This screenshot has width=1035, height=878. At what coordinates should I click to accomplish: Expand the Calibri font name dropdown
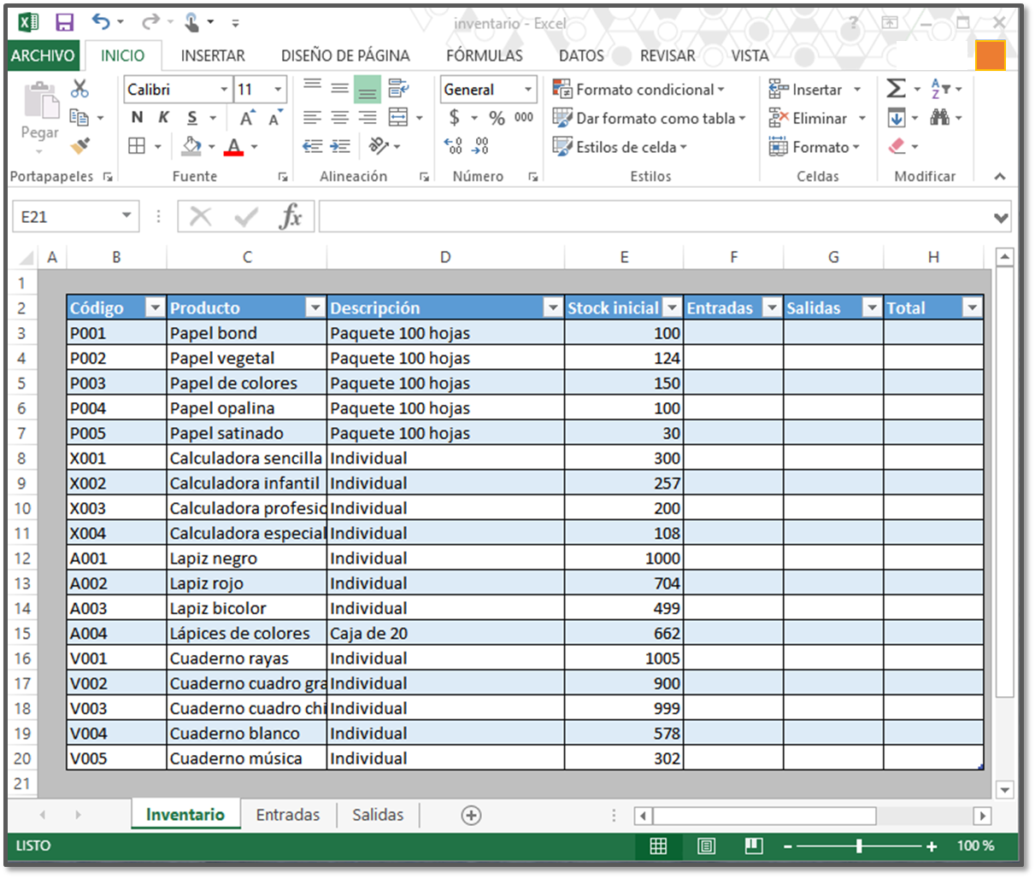click(x=224, y=90)
